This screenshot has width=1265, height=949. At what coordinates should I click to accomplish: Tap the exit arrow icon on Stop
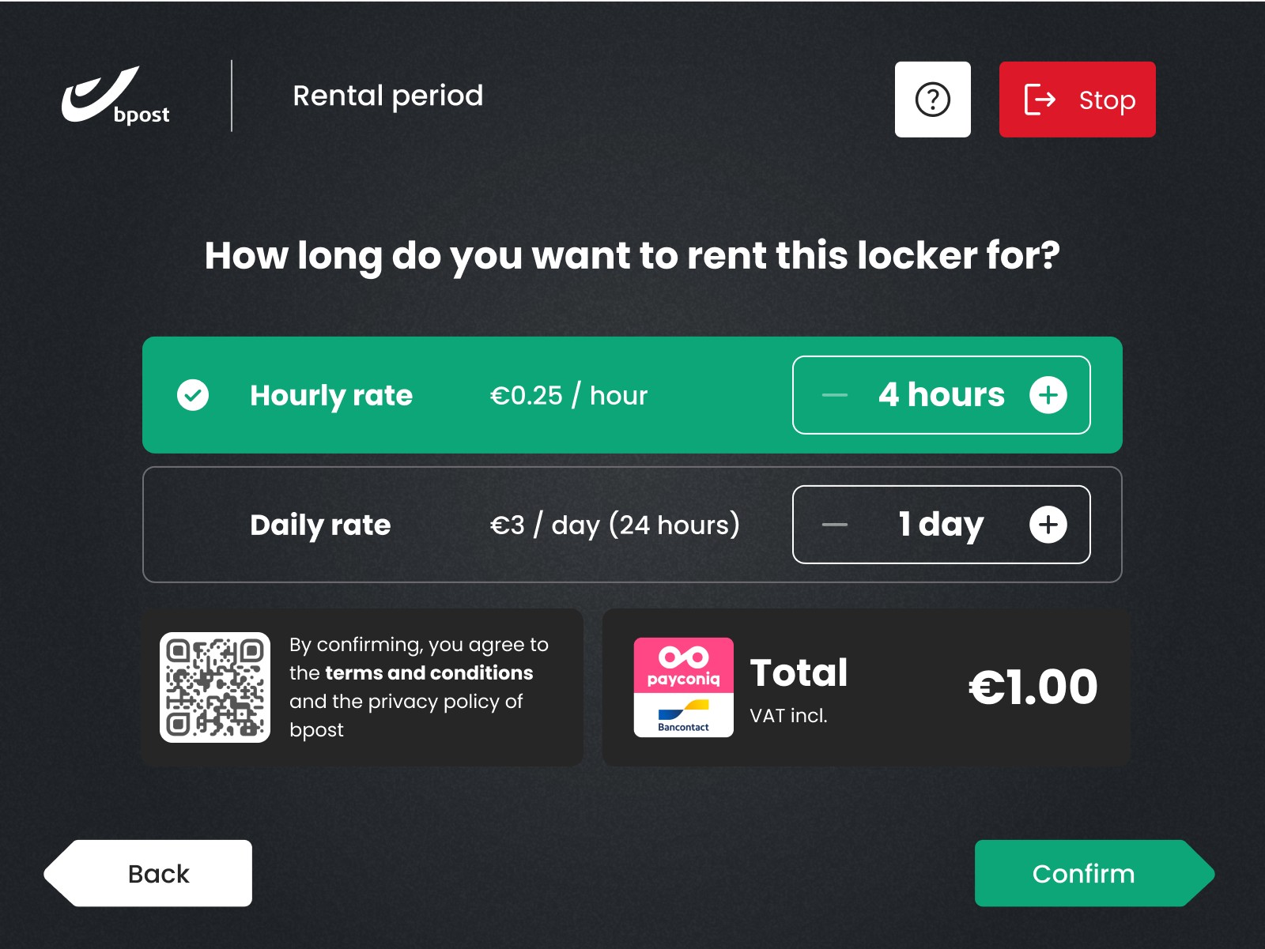click(x=1040, y=100)
